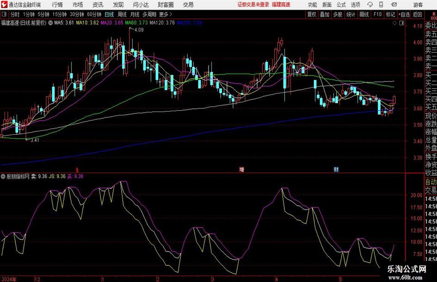Switch to the 5分钟 period tab

click(x=43, y=14)
